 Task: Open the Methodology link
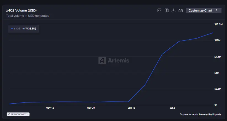click(18, 114)
